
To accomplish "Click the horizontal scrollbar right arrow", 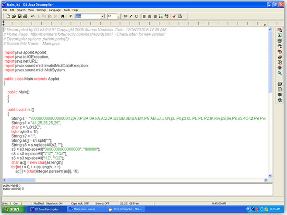I will tap(266, 180).
